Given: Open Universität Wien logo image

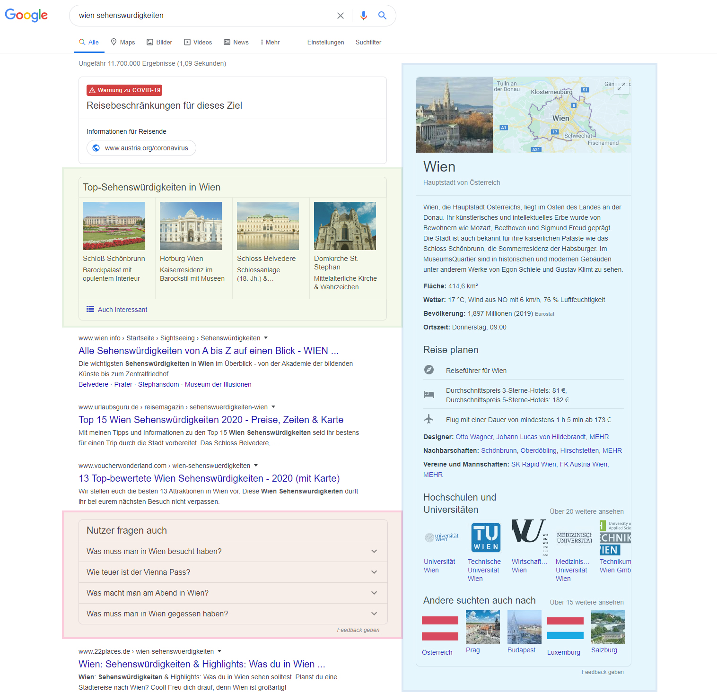Looking at the screenshot, I should click(442, 537).
